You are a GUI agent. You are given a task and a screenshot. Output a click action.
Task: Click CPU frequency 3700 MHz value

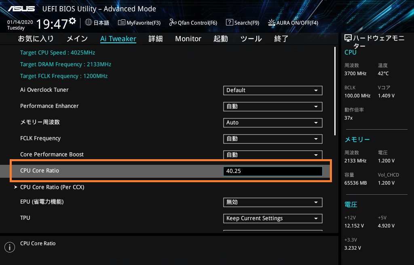(x=355, y=74)
